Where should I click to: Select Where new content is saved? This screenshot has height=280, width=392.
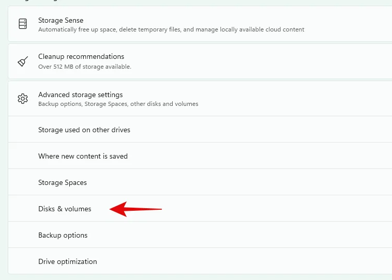tap(83, 156)
